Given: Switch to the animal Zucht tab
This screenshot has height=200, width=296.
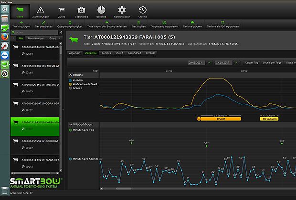Looking at the screenshot, I should click(119, 53).
